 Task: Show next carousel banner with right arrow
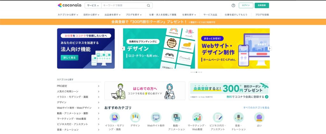tap(270, 48)
